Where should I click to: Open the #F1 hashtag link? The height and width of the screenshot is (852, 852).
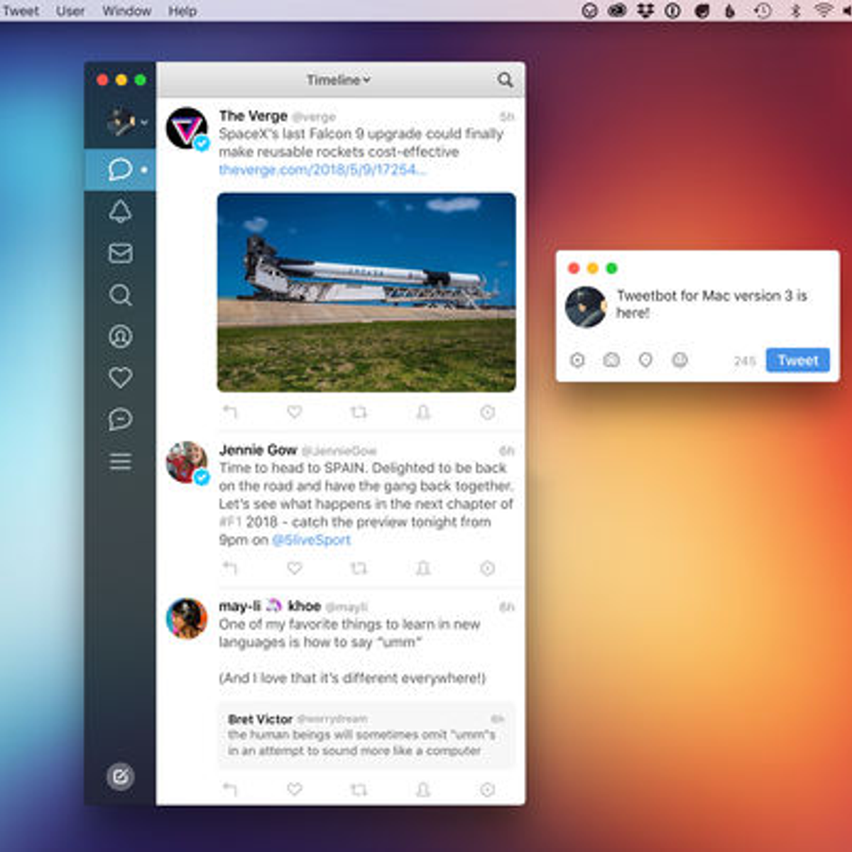point(230,522)
